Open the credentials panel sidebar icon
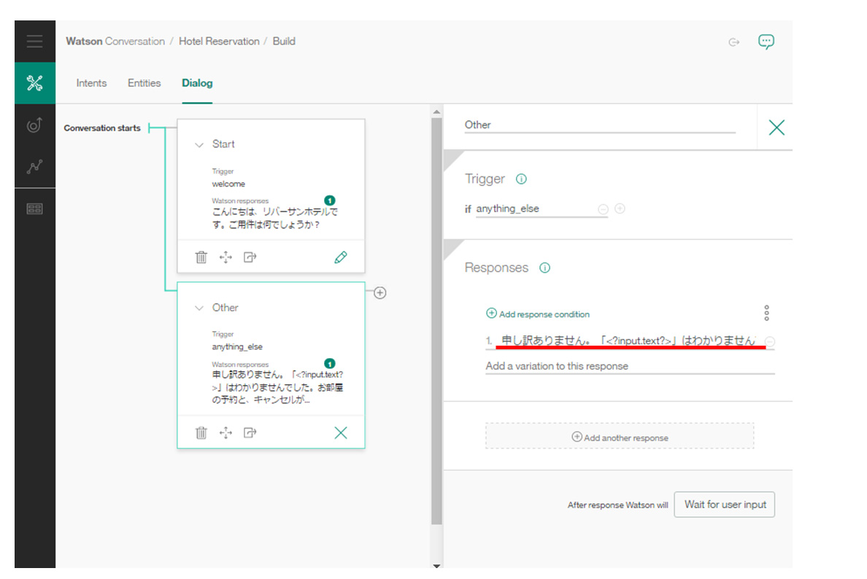Image resolution: width=867 pixels, height=579 pixels. pos(34,209)
